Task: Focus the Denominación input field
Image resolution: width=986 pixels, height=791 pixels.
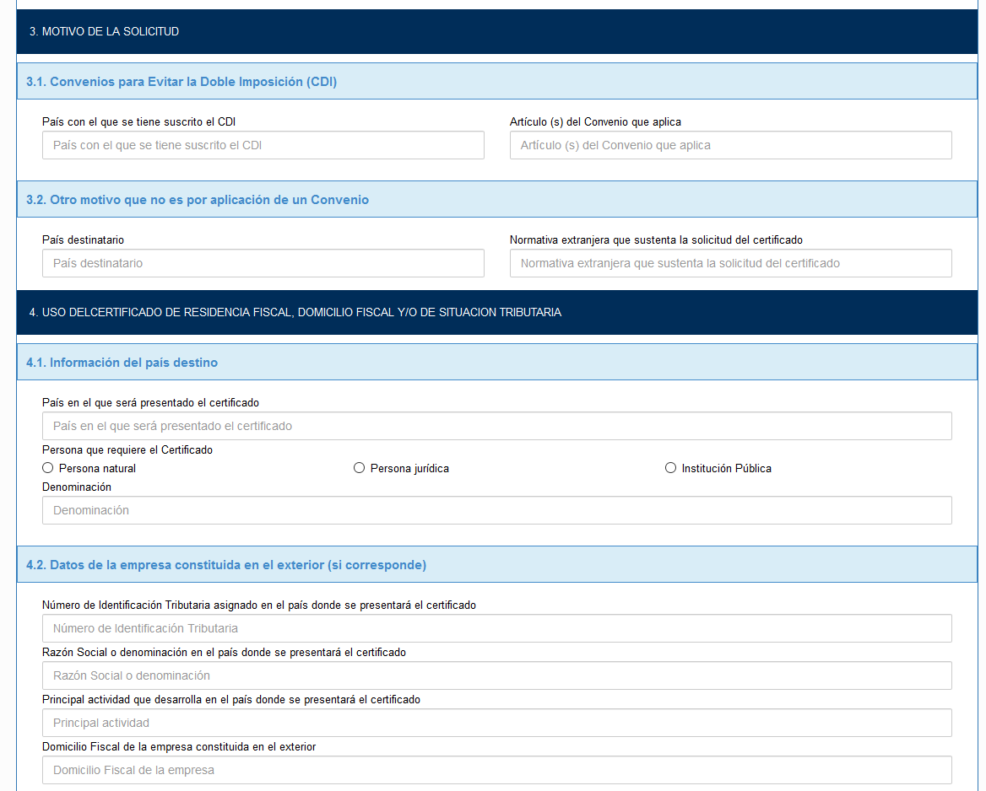Action: 496,510
